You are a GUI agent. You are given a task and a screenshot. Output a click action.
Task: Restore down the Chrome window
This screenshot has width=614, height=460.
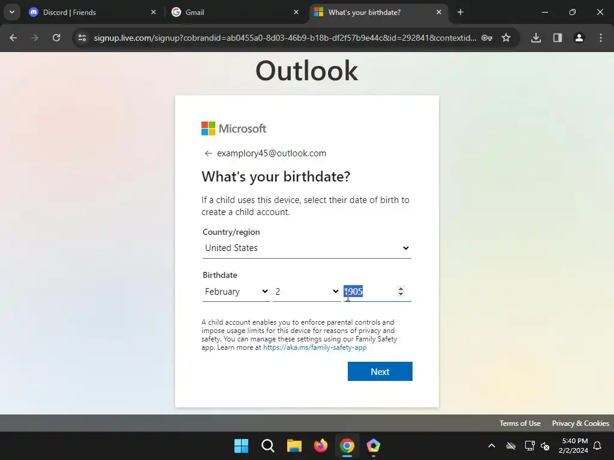pos(573,12)
